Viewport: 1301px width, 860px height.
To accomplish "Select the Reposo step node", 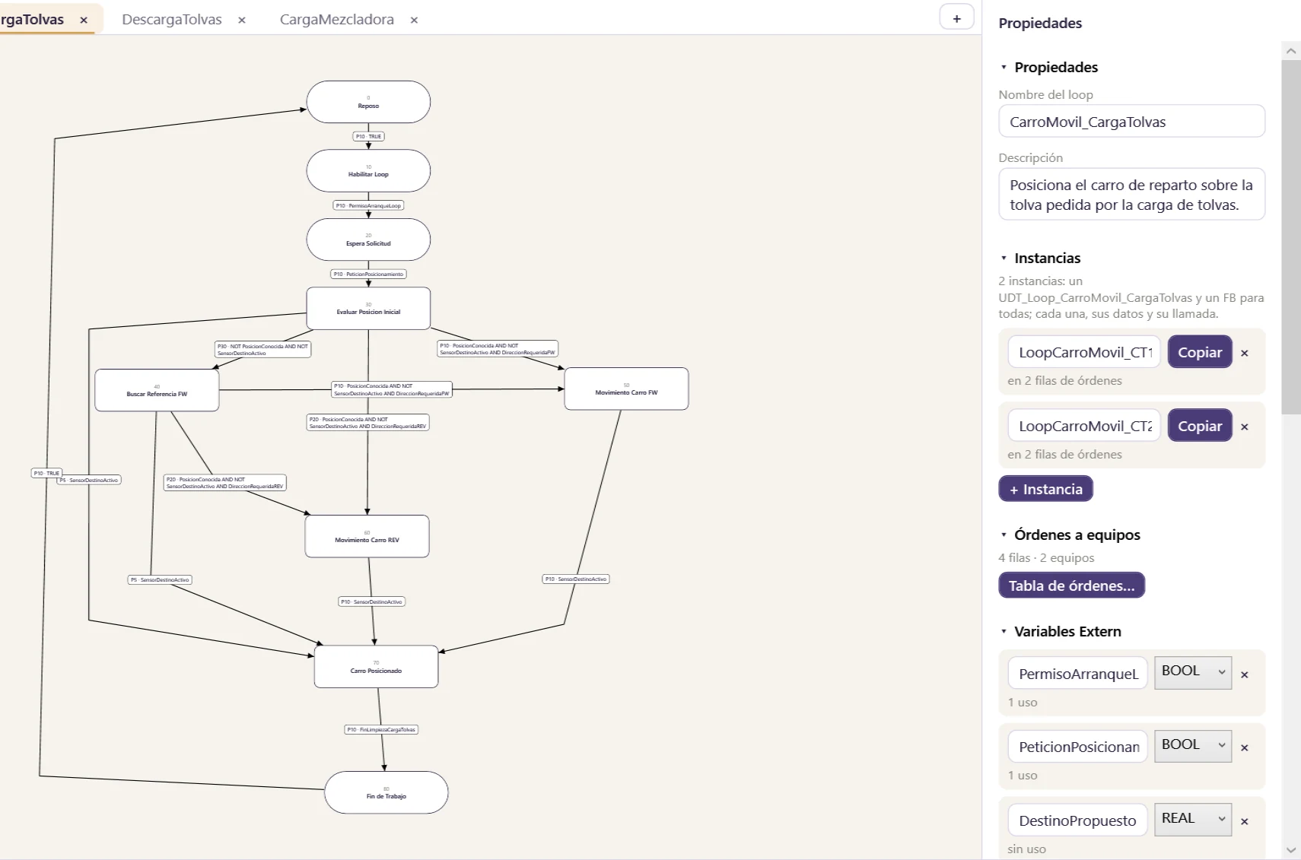I will click(368, 102).
